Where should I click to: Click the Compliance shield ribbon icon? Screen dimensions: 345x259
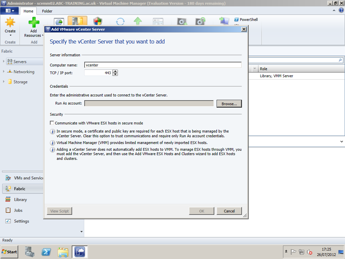pos(97,21)
